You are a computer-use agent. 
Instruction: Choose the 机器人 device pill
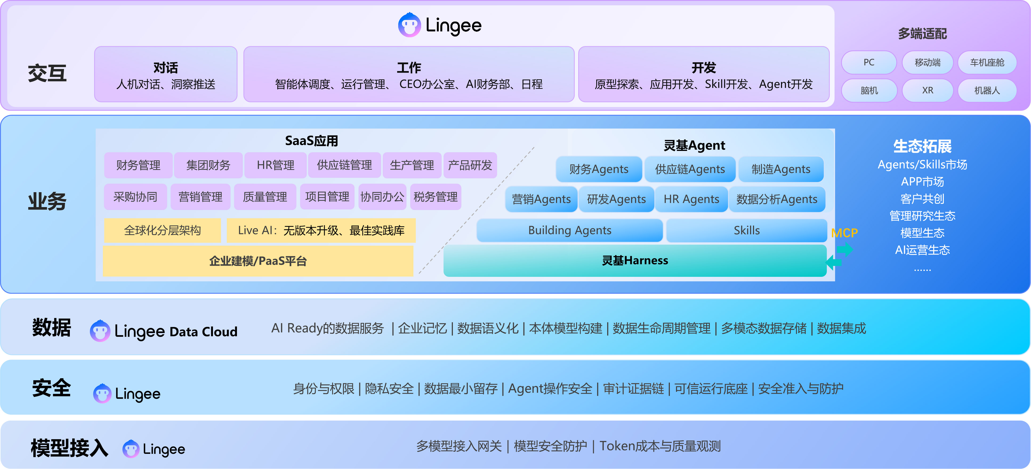(987, 91)
